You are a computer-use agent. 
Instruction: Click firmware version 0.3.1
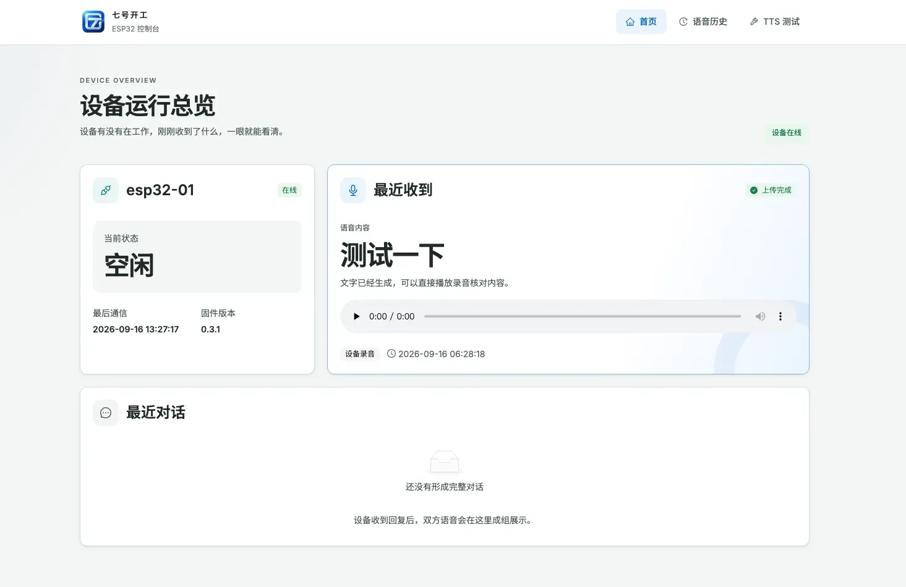coord(211,329)
